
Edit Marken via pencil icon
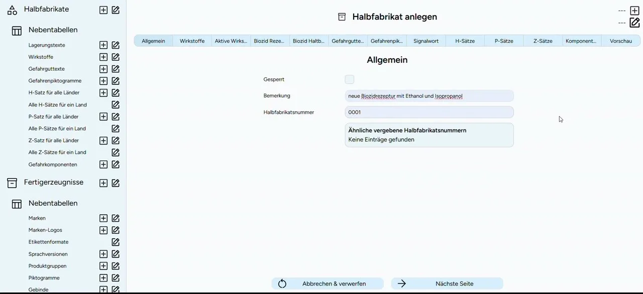tap(116, 218)
